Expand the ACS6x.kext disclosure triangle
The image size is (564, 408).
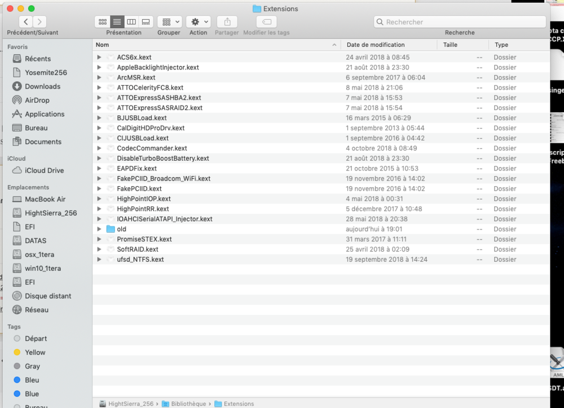[x=99, y=58]
